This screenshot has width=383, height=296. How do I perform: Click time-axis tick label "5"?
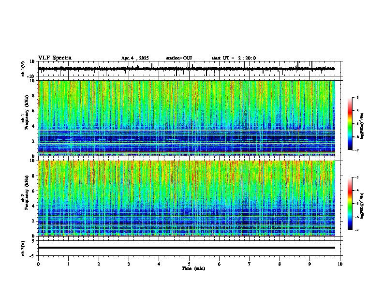click(x=189, y=264)
